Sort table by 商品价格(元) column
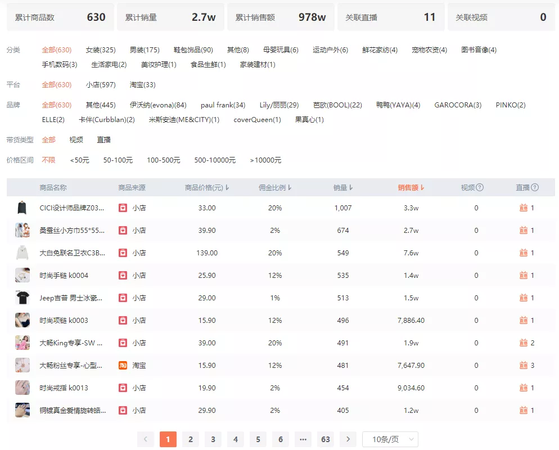 click(206, 188)
